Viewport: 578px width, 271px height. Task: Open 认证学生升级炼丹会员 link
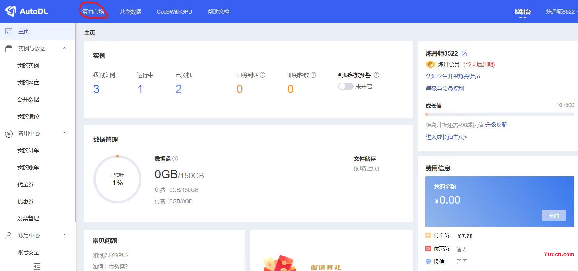tap(453, 76)
